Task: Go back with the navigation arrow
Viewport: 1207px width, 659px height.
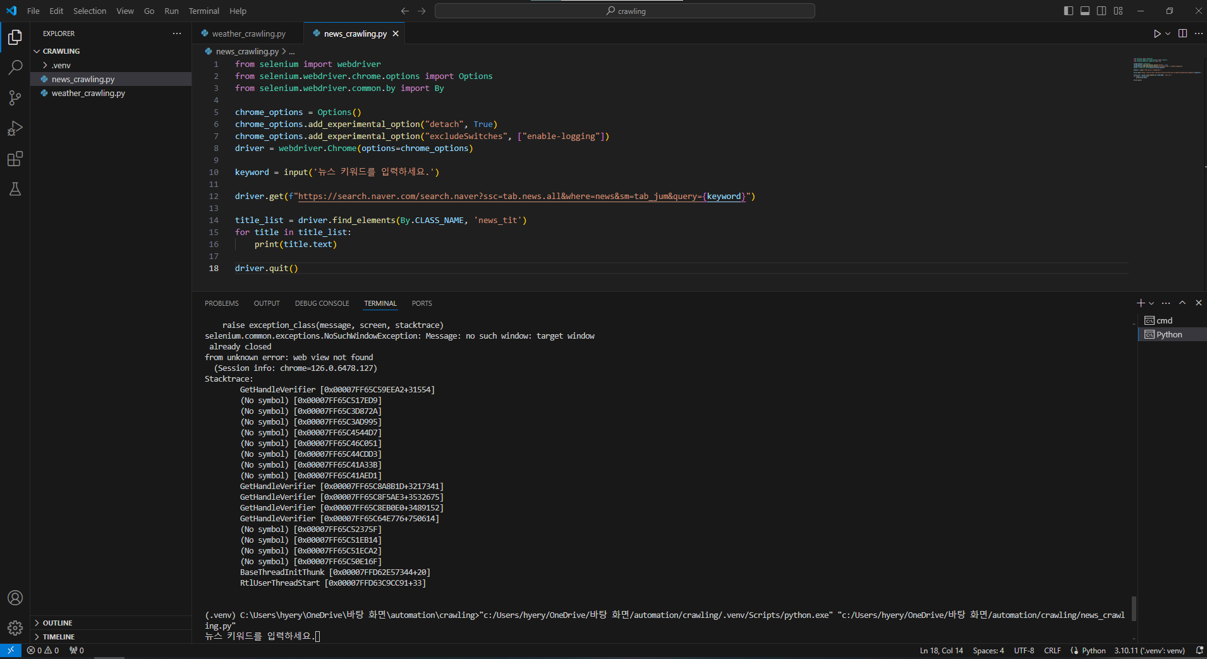Action: click(405, 11)
